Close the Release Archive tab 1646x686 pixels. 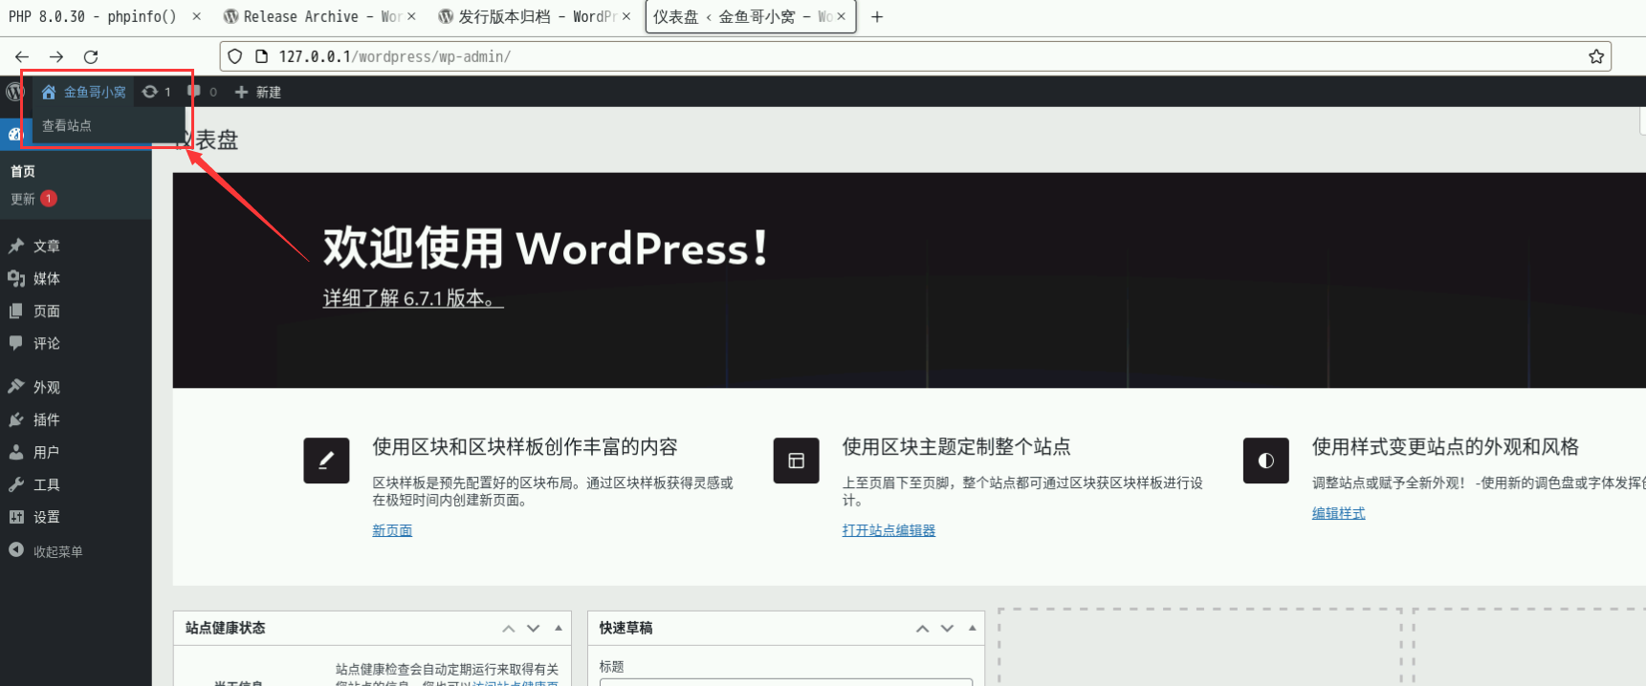coord(411,16)
